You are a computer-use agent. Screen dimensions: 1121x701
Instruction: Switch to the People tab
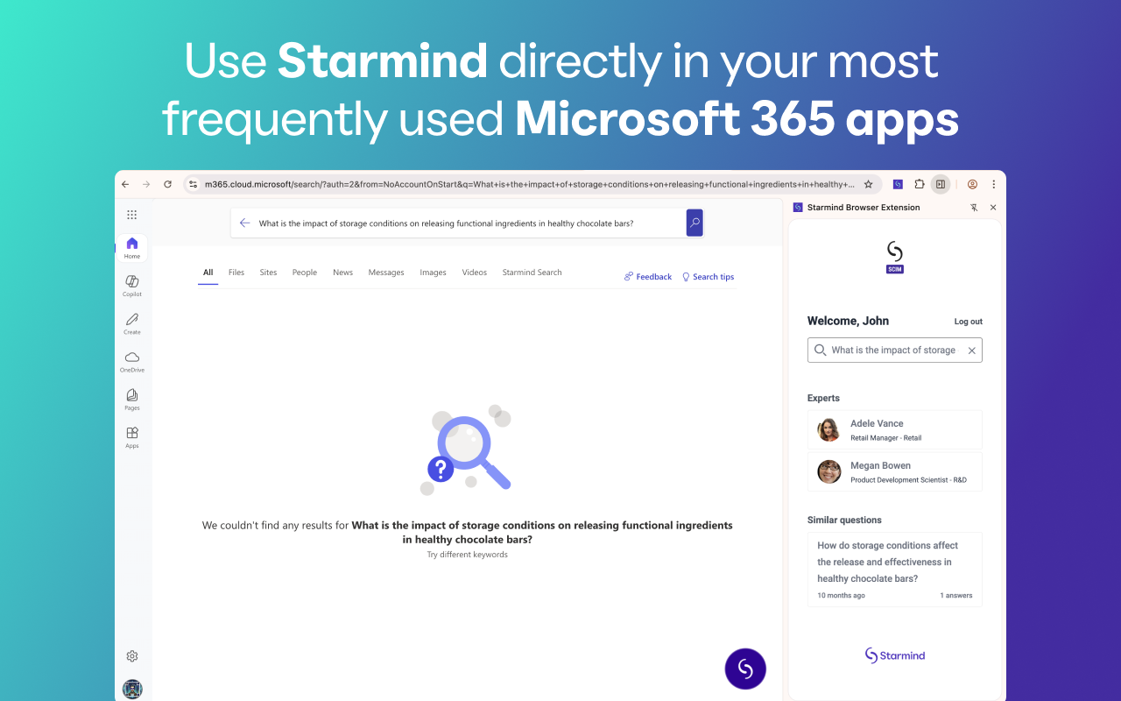tap(305, 273)
